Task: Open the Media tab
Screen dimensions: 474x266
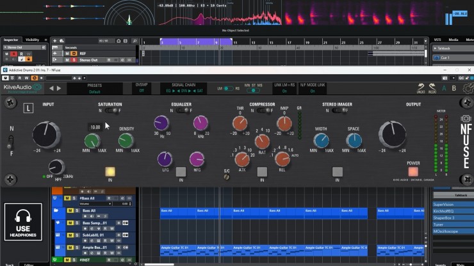Action: [x=453, y=40]
